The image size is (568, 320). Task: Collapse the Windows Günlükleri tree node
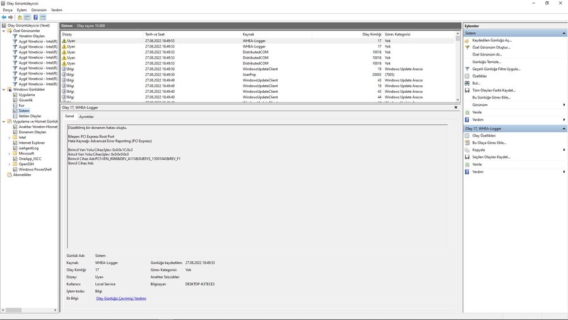click(4, 90)
